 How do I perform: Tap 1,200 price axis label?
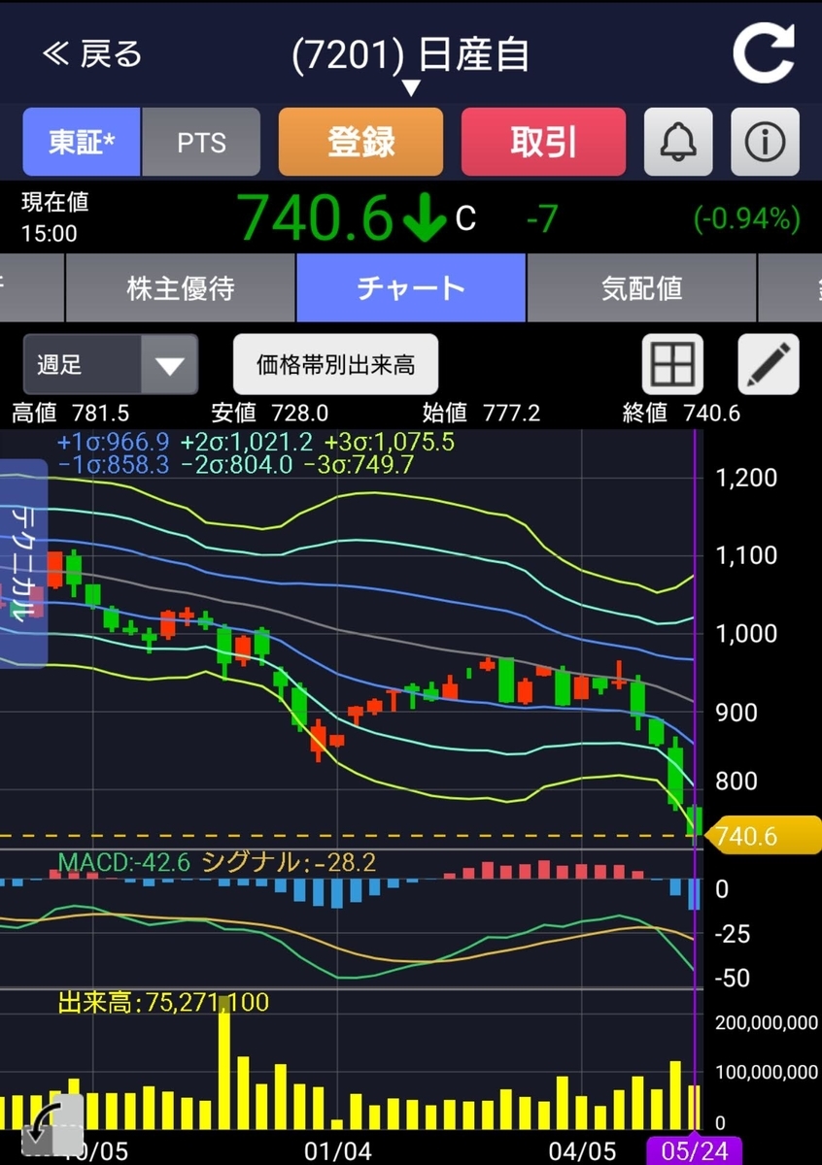click(746, 478)
